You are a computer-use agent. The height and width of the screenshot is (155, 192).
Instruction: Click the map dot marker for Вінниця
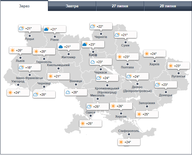click(x=75, y=85)
